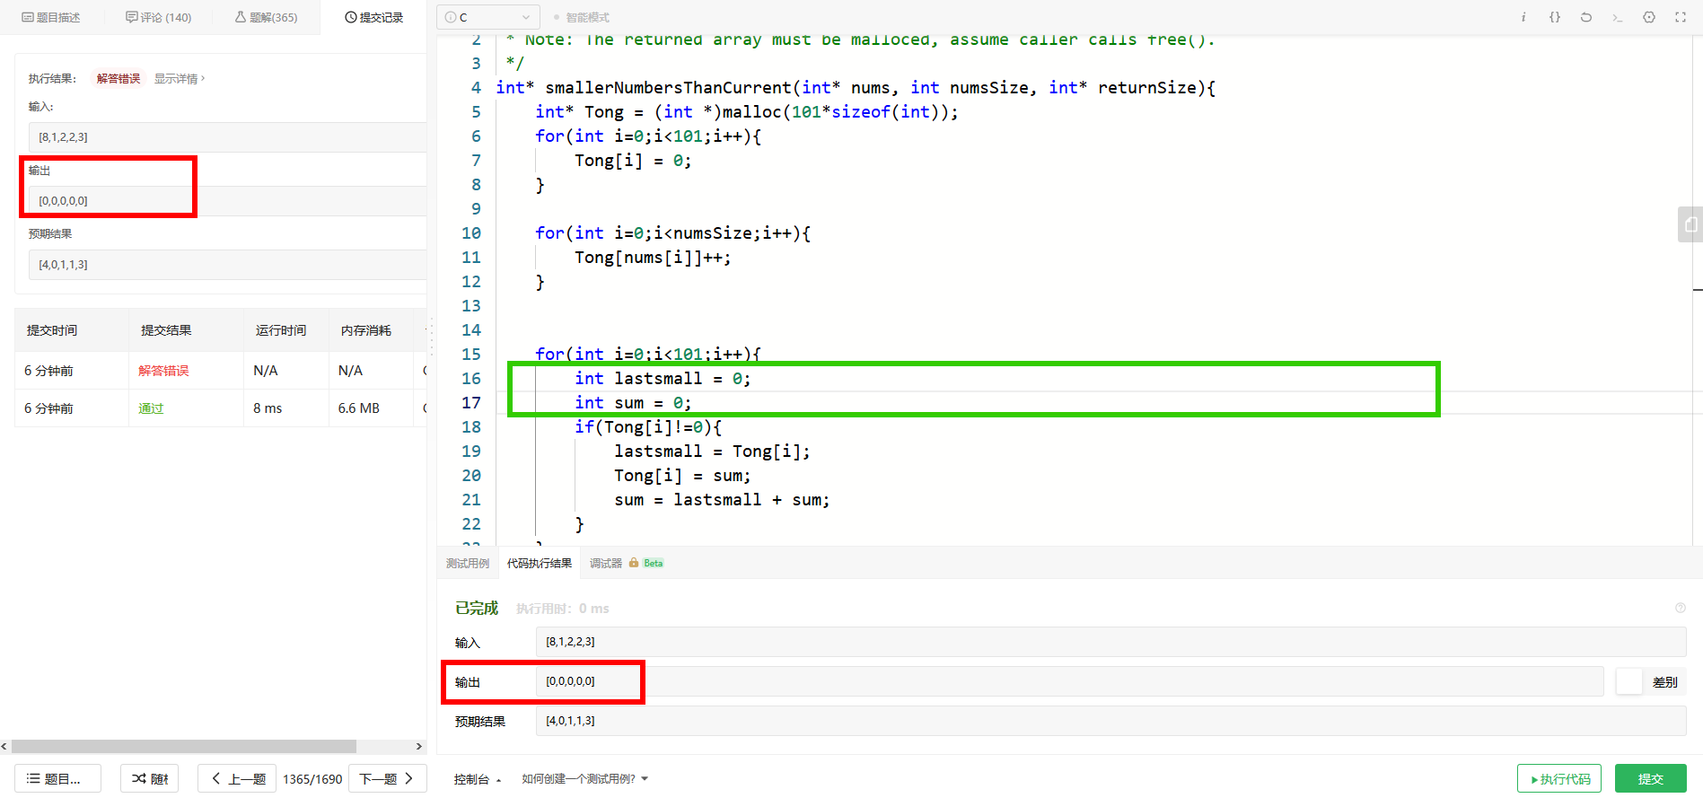Screen dimensions: 1703x798
Task: Open the side note panel icon
Action: [x=1690, y=224]
